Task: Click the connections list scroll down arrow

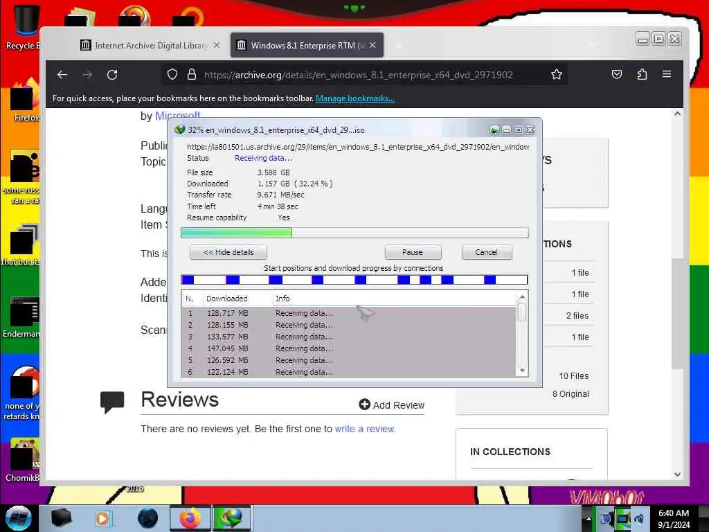Action: coord(522,371)
